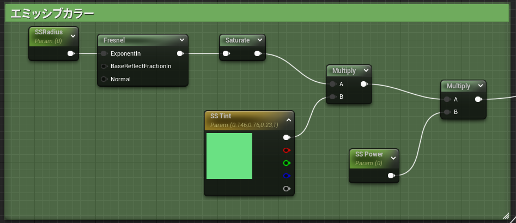Click the Saturate output pin
This screenshot has height=223, width=516.
click(258, 53)
